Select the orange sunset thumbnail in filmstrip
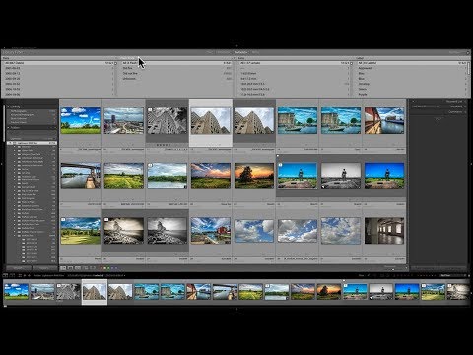The image size is (473, 355). 303,292
